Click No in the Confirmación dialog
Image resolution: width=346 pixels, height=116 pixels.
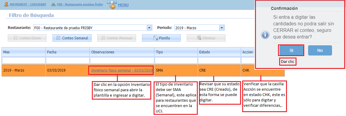click(x=320, y=50)
